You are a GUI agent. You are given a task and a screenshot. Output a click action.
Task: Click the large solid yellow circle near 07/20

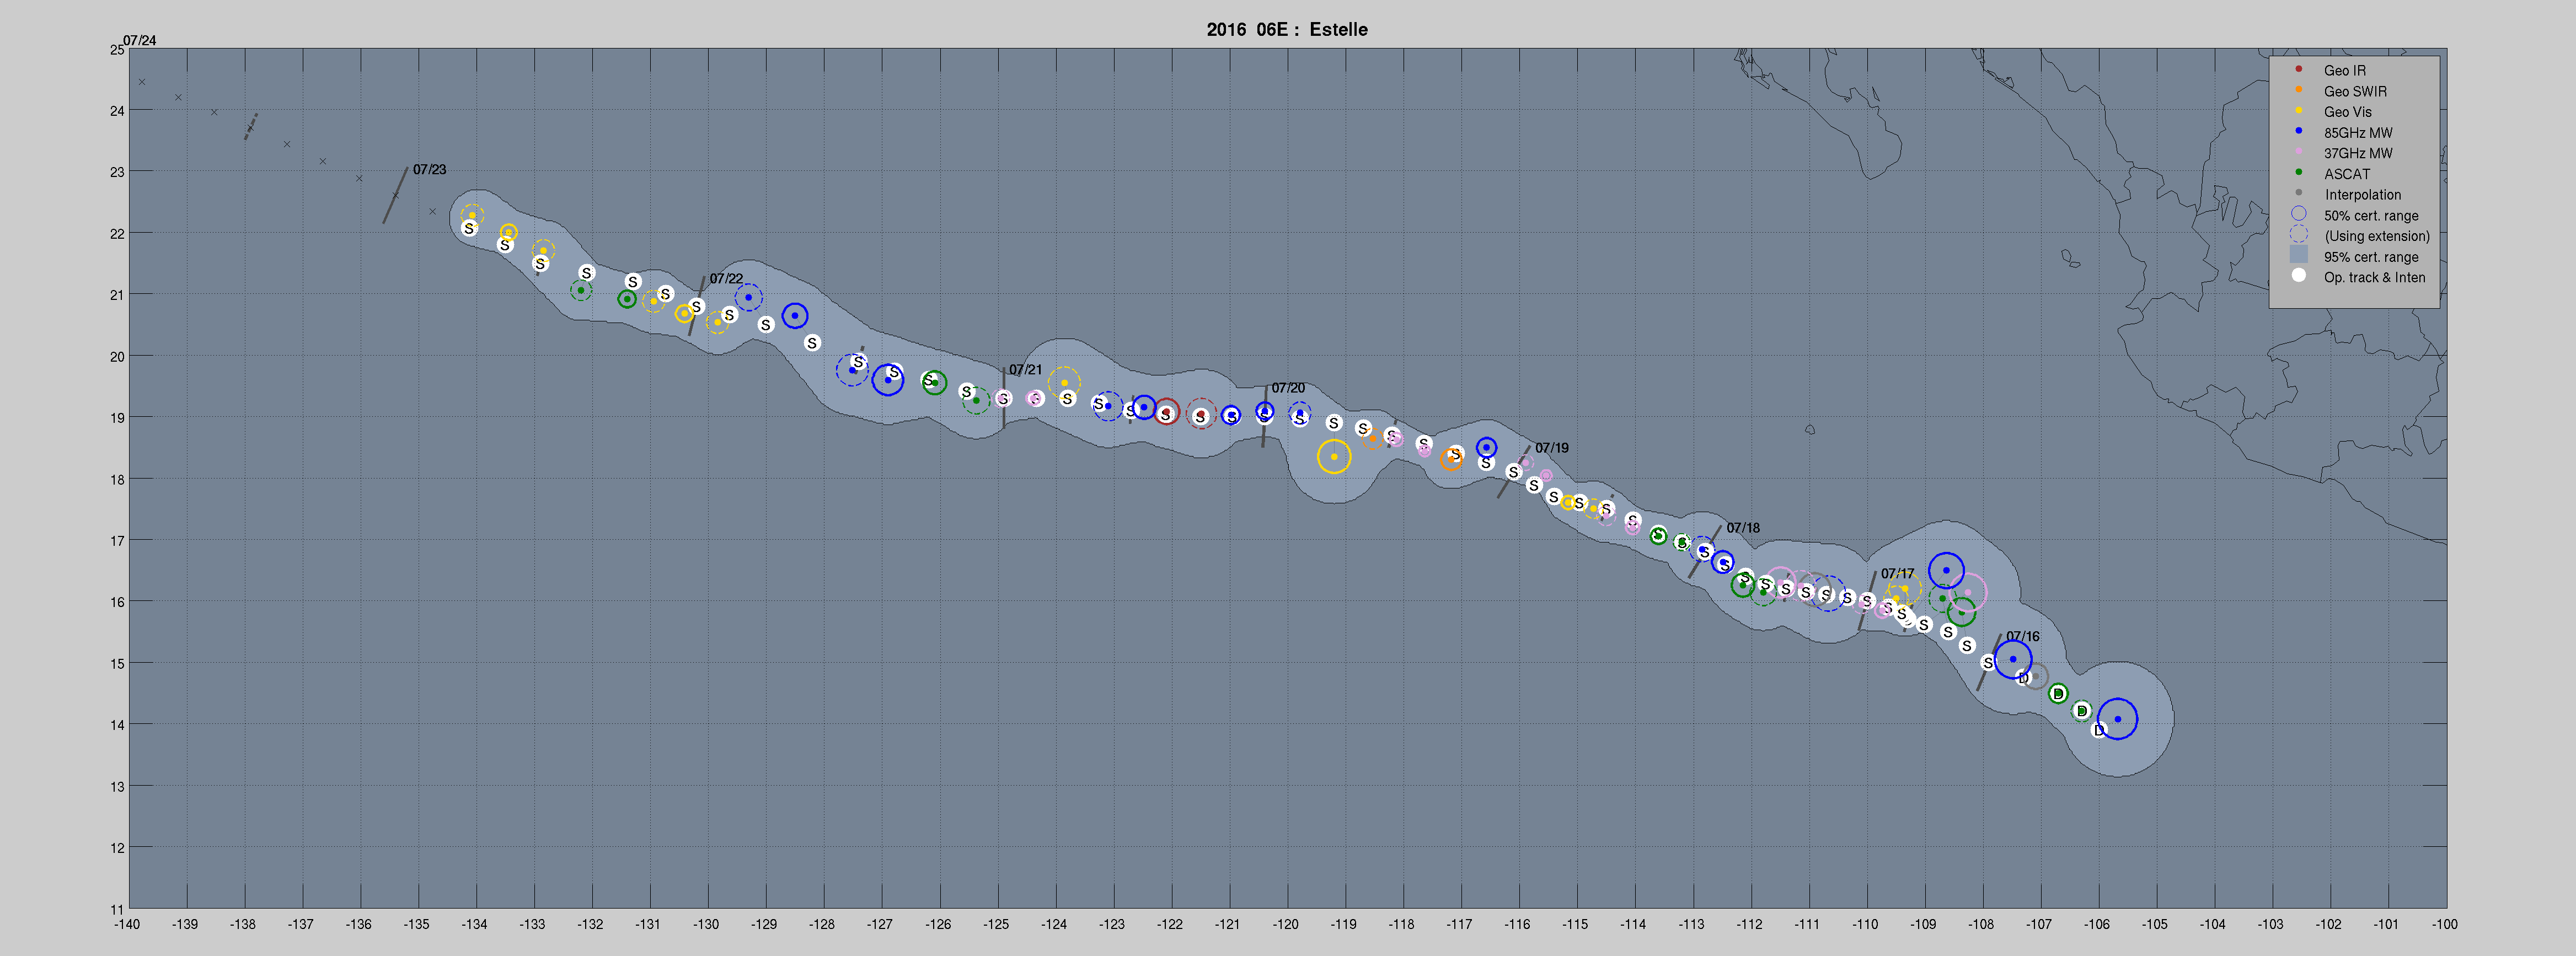click(x=1333, y=457)
